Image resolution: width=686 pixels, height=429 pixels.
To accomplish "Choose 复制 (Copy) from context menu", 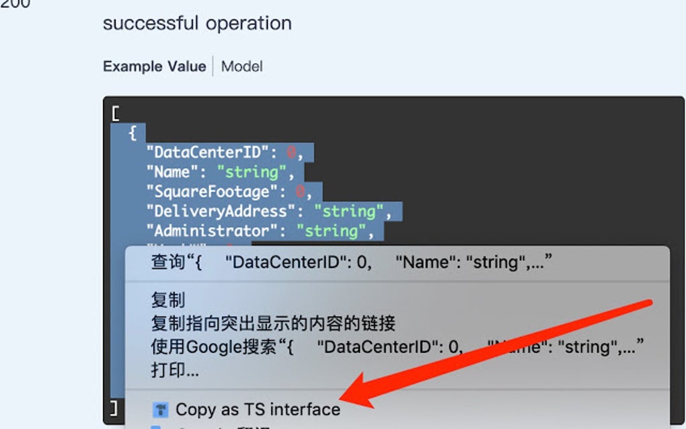I will (168, 299).
